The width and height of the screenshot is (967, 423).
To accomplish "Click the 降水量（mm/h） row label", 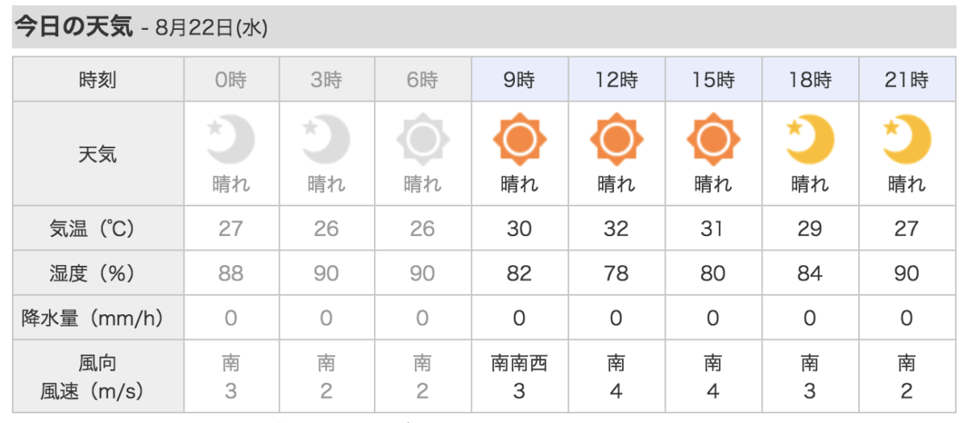I will (98, 318).
